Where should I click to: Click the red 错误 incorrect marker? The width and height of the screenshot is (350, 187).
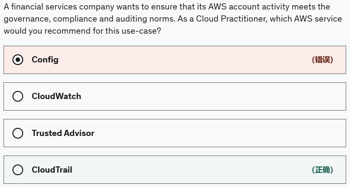(322, 60)
